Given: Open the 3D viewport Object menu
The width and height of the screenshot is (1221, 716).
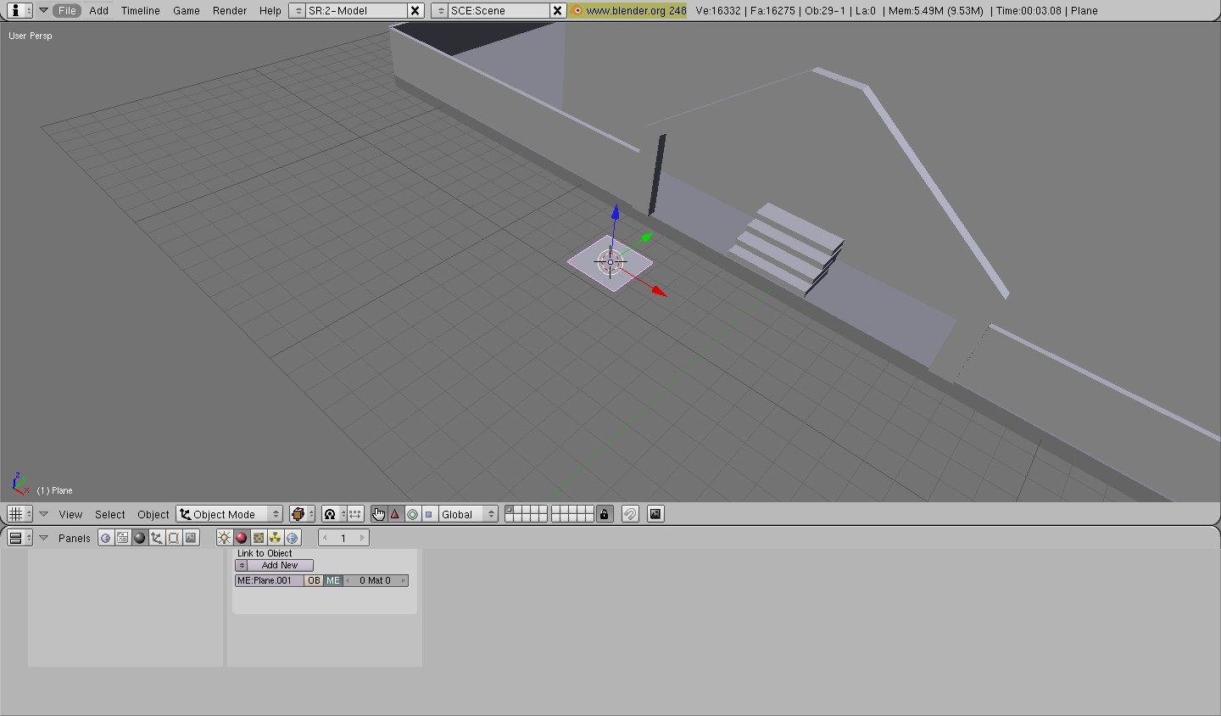Looking at the screenshot, I should click(153, 514).
